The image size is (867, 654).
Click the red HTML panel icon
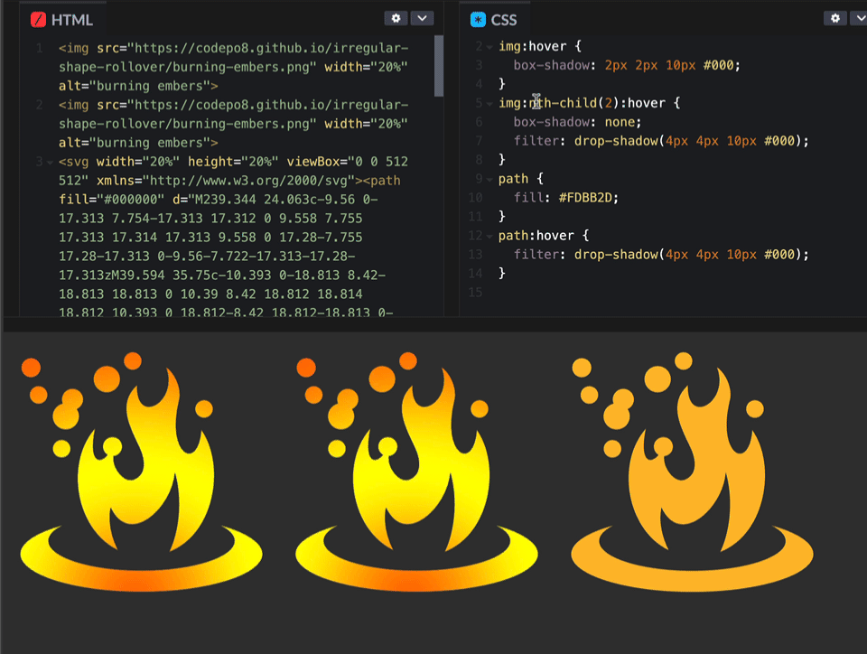[x=37, y=18]
